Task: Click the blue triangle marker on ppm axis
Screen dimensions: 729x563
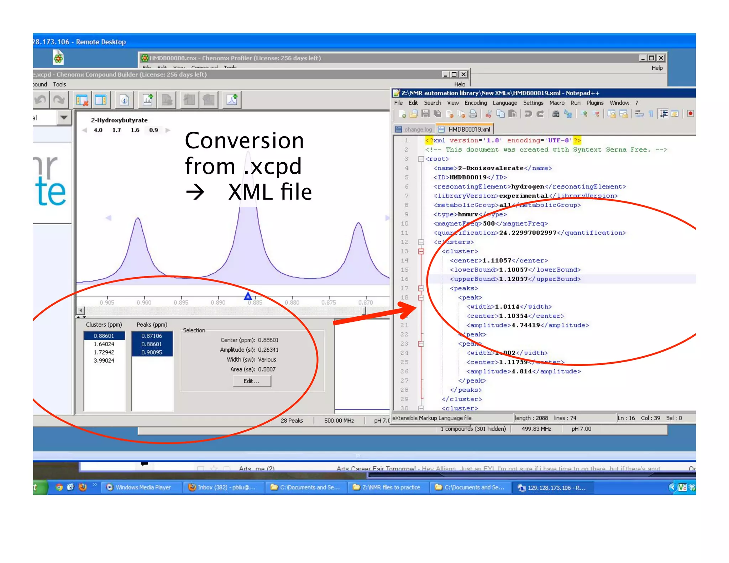Action: pos(248,296)
